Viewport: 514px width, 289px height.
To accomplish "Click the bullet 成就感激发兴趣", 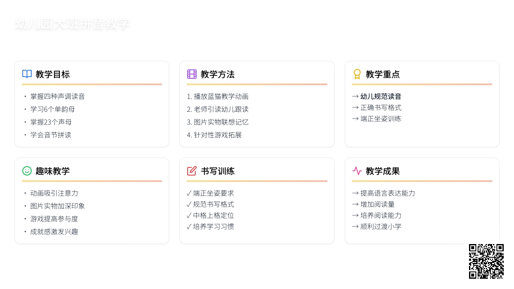I will pyautogui.click(x=54, y=232).
